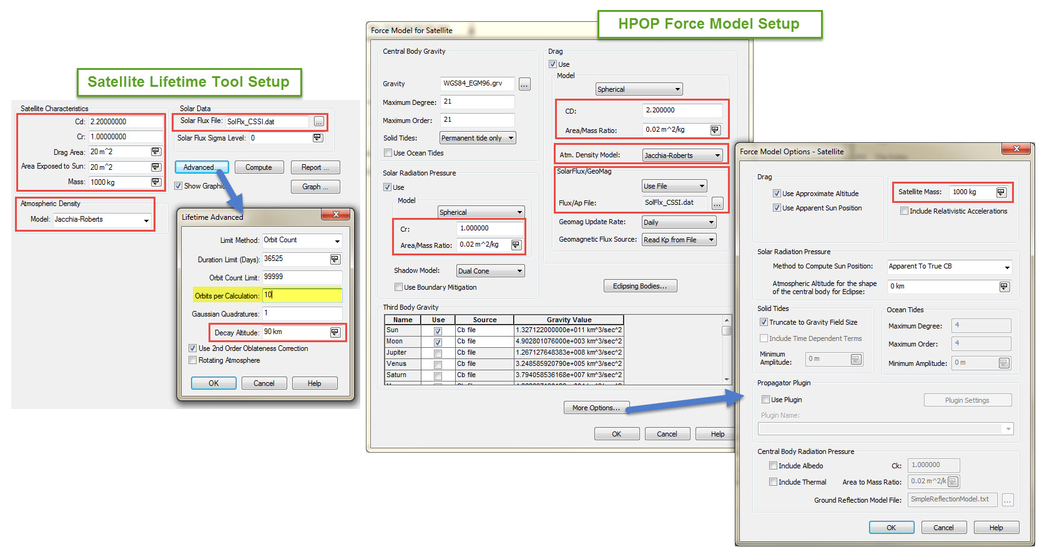Open unit selector for Satellite Mass 1000 kg
Screen dimensions: 1047x547
(x=1001, y=192)
